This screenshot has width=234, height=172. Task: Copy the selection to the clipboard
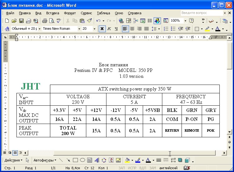pos(75,20)
